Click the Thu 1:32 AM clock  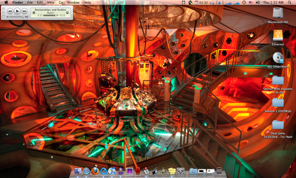[273, 2]
